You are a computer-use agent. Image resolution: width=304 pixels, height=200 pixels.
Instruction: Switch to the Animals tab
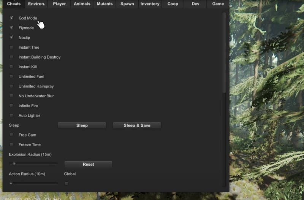[82, 4]
